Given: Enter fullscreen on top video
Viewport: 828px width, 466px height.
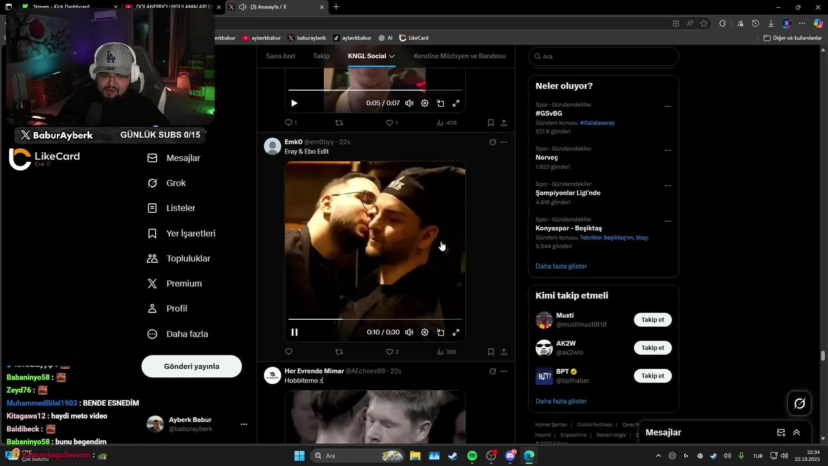Looking at the screenshot, I should pos(456,103).
